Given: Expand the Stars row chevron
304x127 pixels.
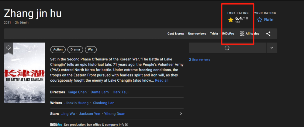Looking at the screenshot, I should (181, 114).
